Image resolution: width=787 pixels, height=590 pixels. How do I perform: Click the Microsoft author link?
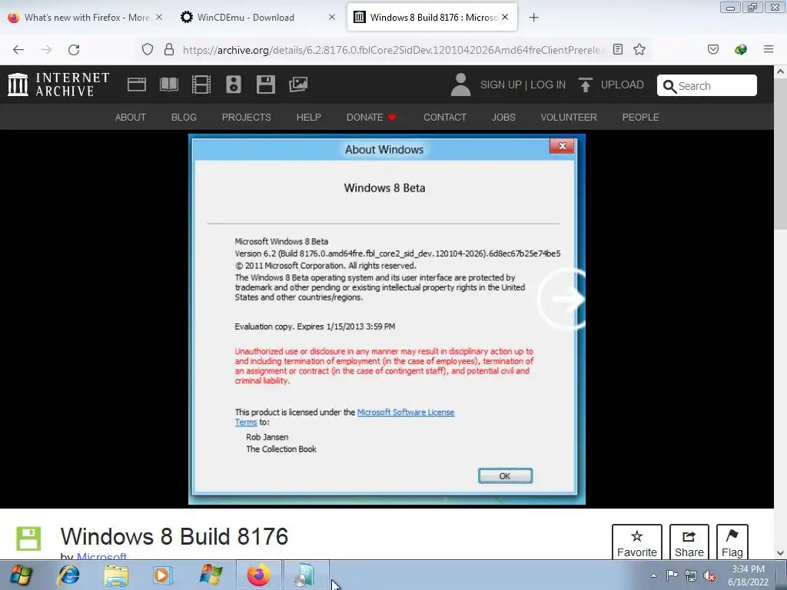[x=102, y=556]
